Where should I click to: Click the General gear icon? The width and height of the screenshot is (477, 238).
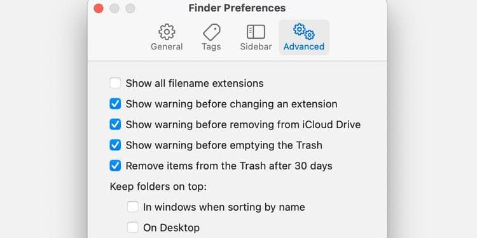167,32
